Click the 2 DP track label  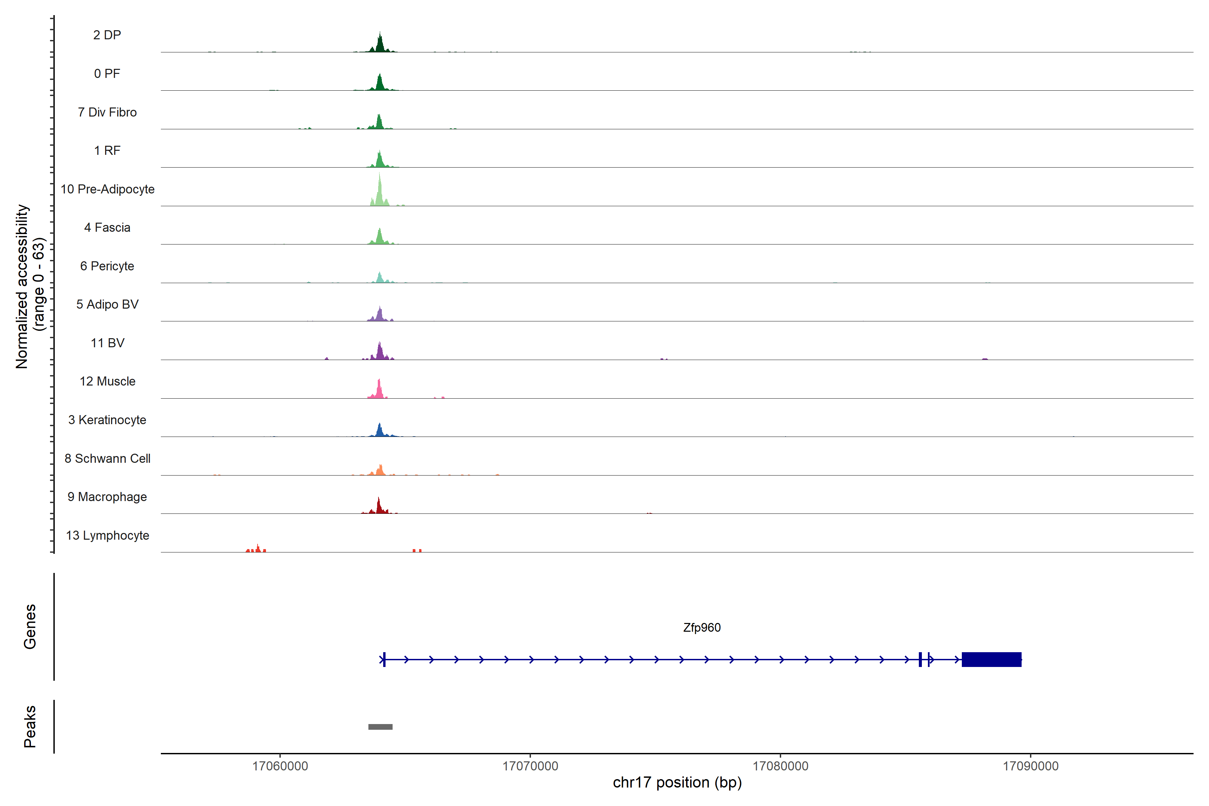click(107, 35)
